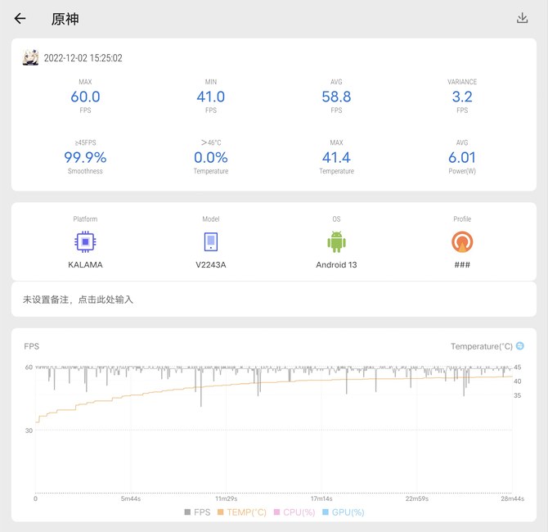This screenshot has width=548, height=532.
Task: Click the gray FPS legend swatch
Action: pos(187,512)
